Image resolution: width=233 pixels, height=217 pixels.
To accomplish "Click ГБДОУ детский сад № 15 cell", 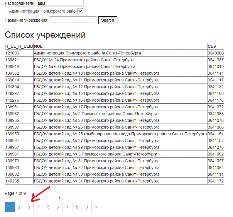I will pos(120,93).
